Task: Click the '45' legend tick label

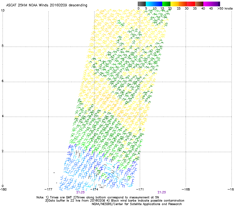Action: 211,9
